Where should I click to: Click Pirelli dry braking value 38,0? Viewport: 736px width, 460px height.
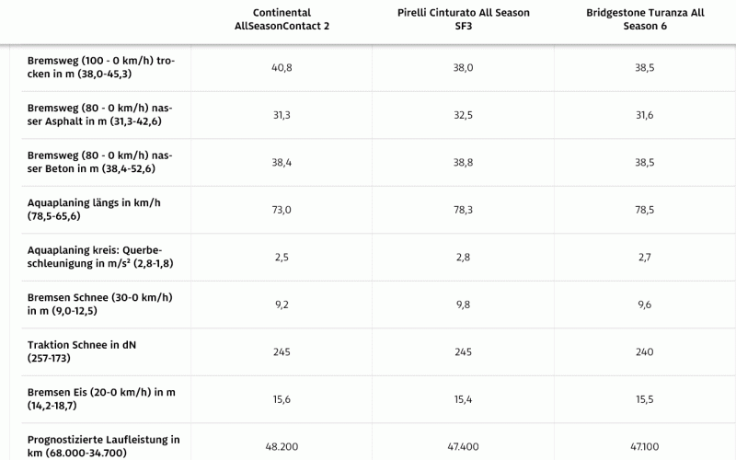(464, 67)
